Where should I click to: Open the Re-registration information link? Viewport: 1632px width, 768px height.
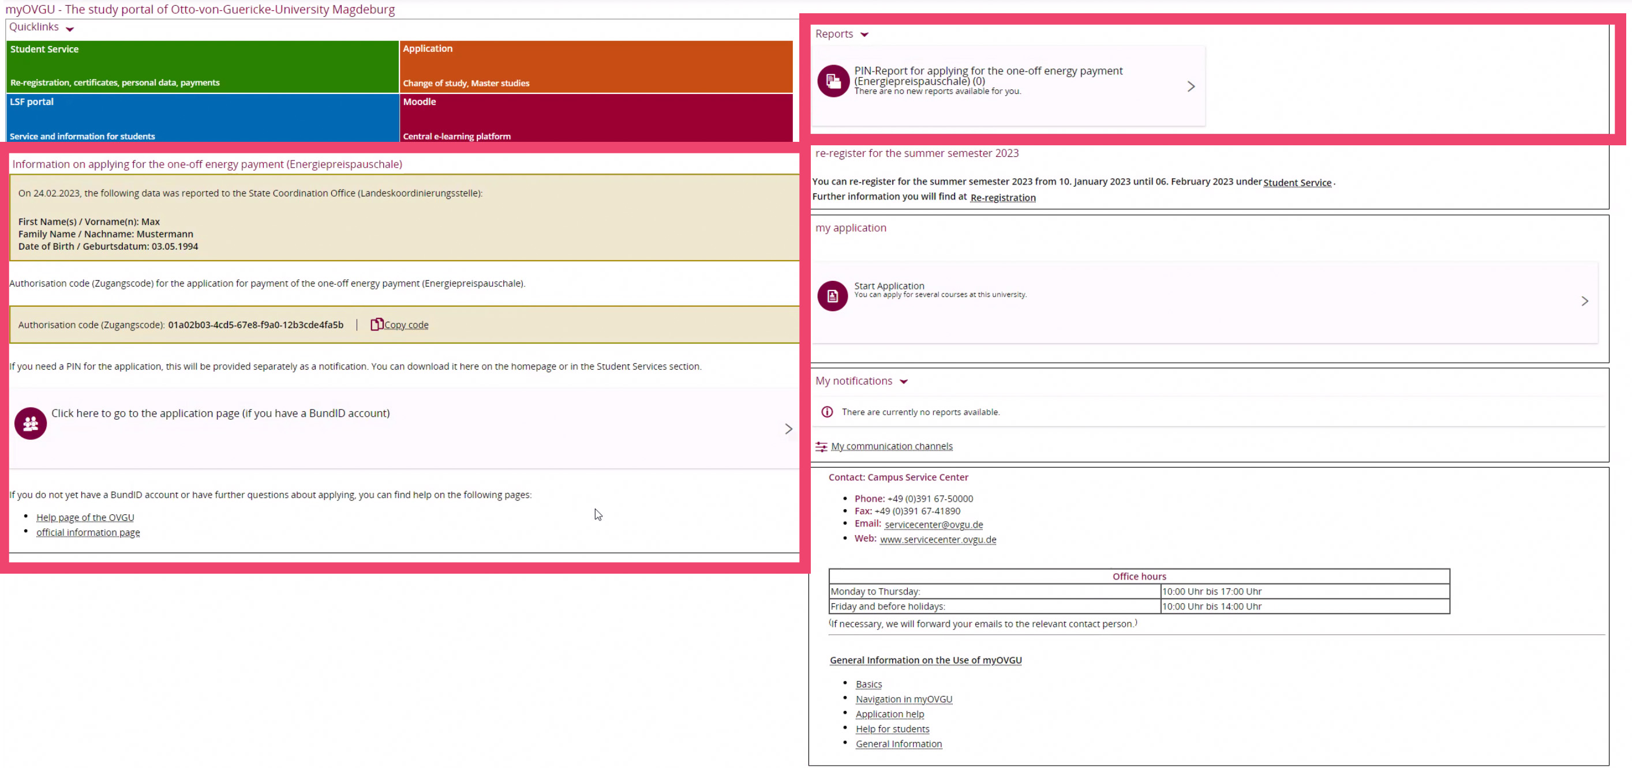tap(1003, 198)
